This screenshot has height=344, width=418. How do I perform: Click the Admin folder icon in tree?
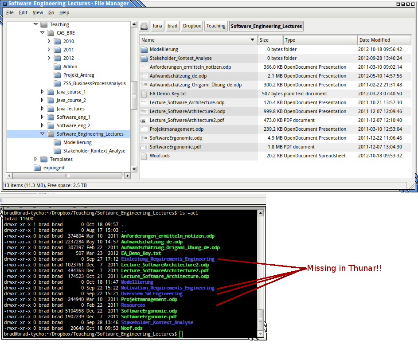tap(57, 67)
